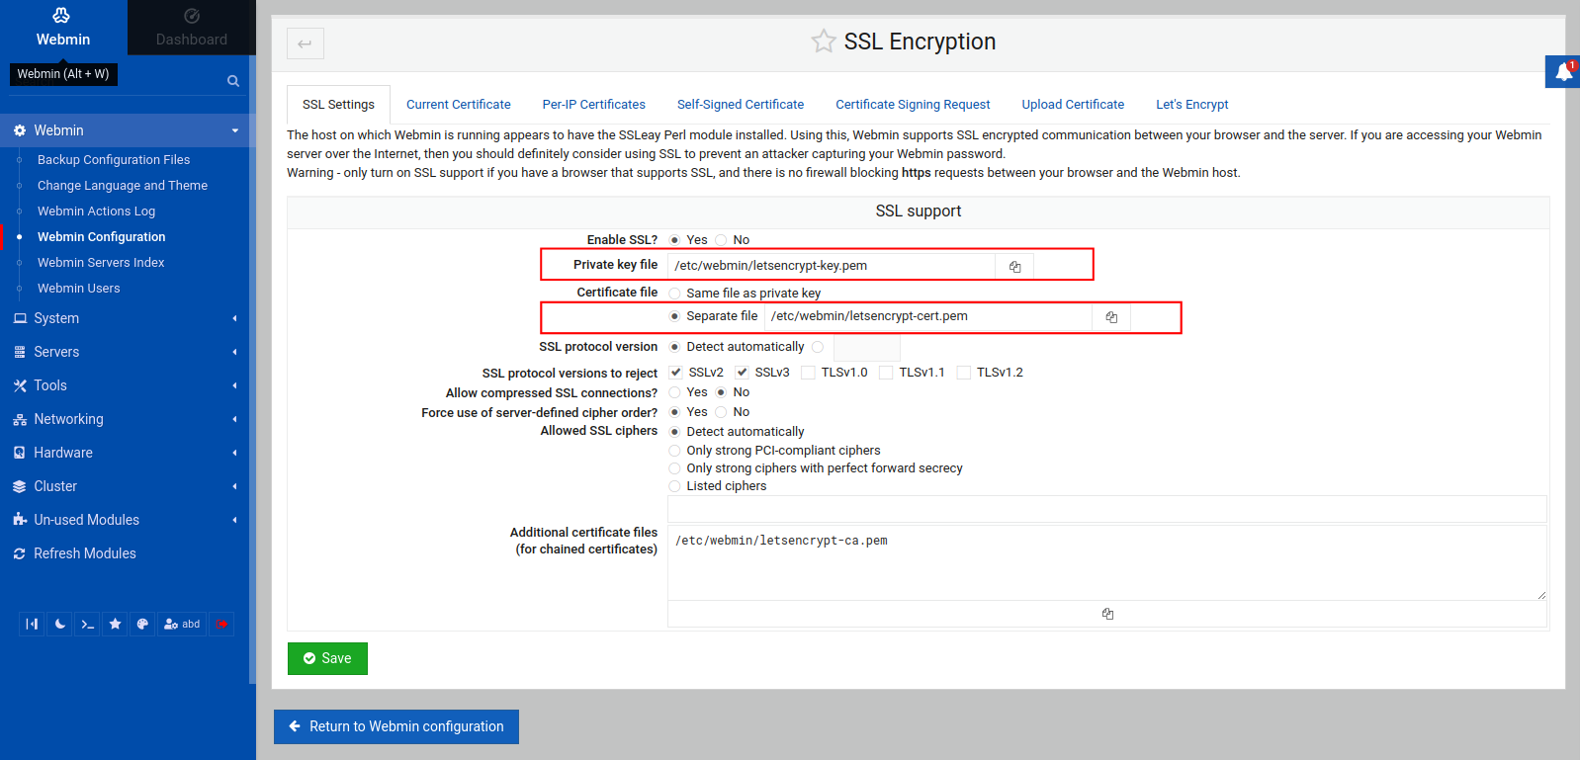Set Enable SSL to Yes
1580x760 pixels.
tap(674, 240)
